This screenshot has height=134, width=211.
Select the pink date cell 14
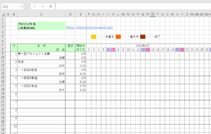click(148, 50)
